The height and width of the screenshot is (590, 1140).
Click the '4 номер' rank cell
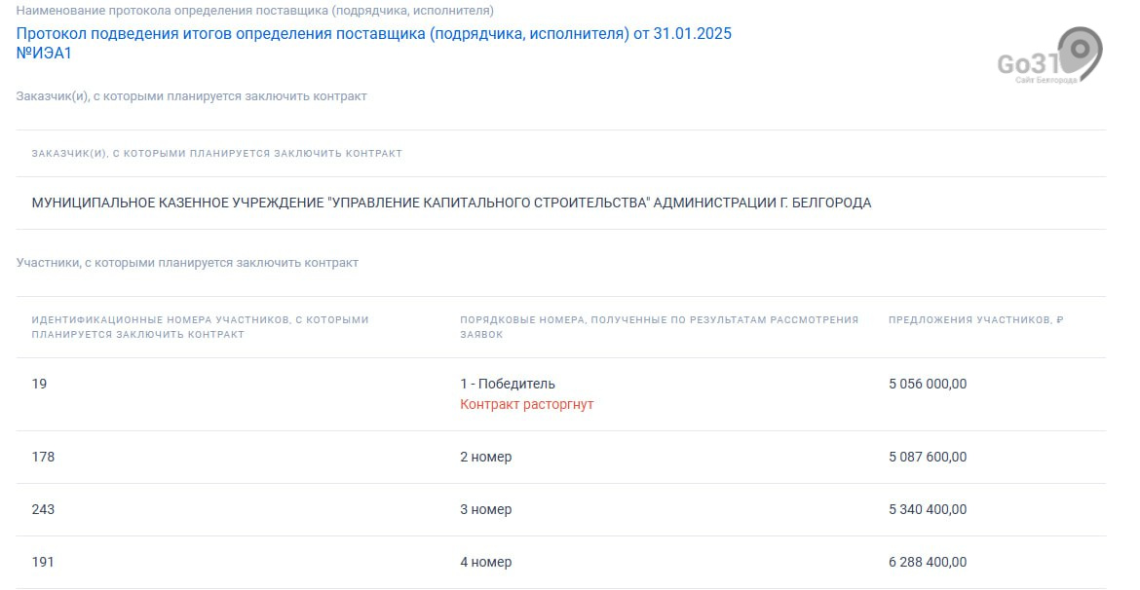485,562
